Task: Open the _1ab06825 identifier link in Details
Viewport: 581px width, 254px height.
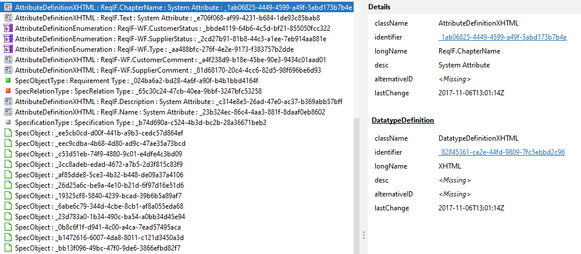Action: click(x=502, y=38)
